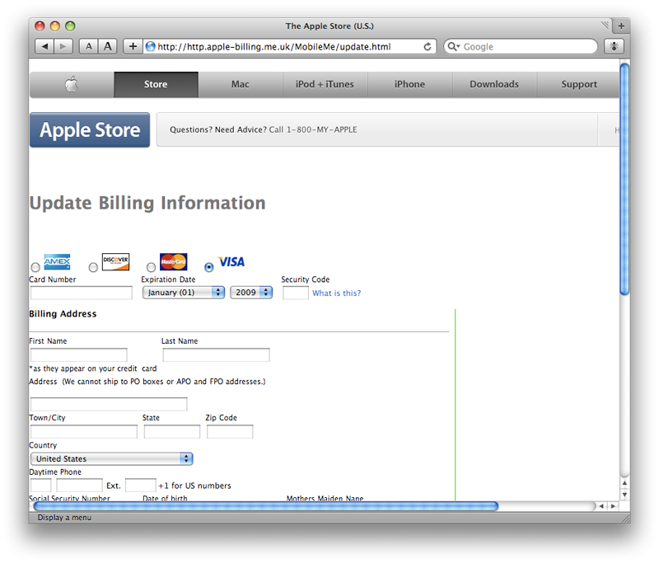Click the horizontal scrollbar left arrow

[x=601, y=506]
